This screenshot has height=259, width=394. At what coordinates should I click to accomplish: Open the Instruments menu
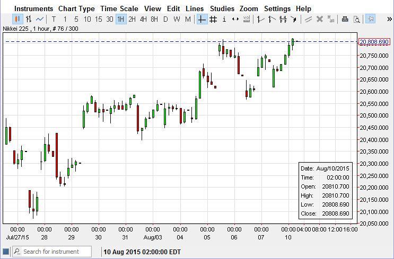pos(33,8)
